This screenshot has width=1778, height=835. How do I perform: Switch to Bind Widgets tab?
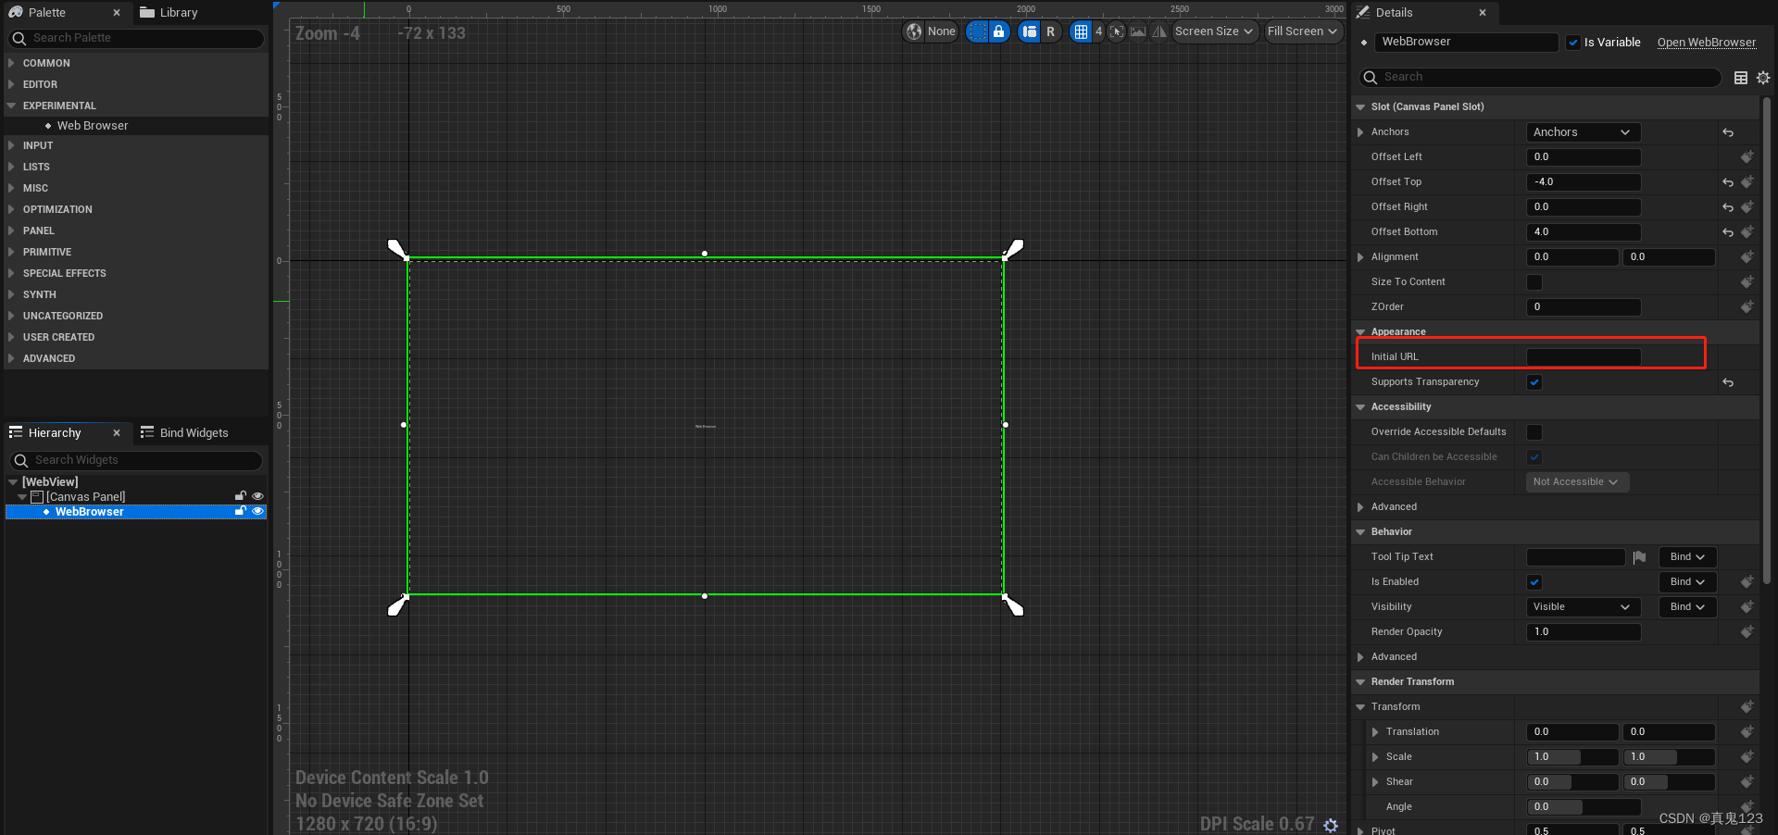[x=184, y=433]
